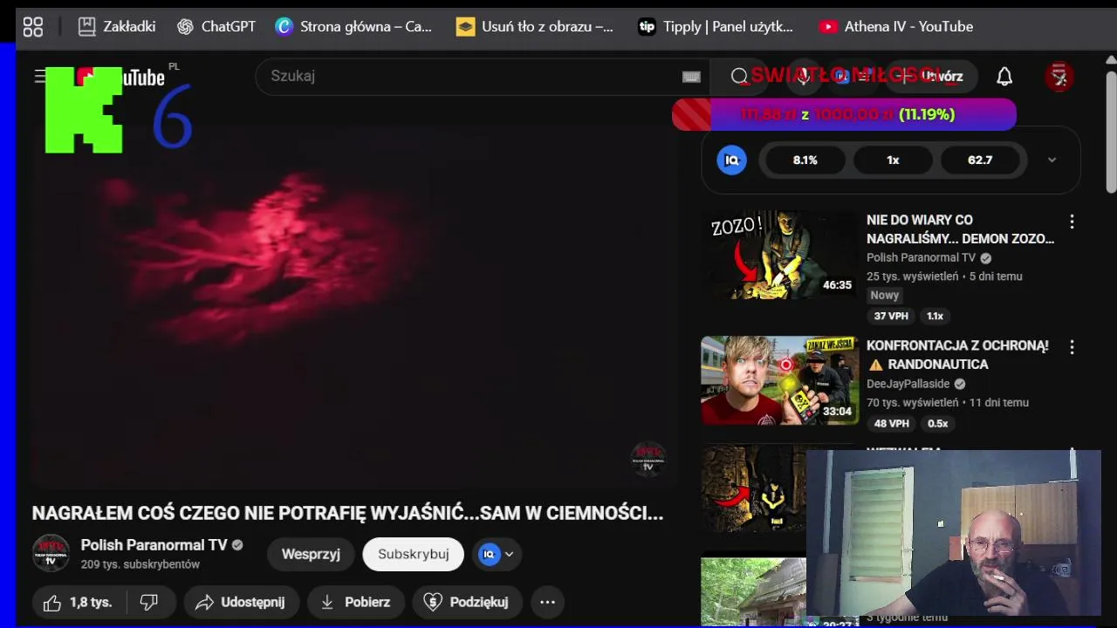Viewport: 1117px width, 628px height.
Task: Click the 48 VPH badge
Action: coord(892,423)
